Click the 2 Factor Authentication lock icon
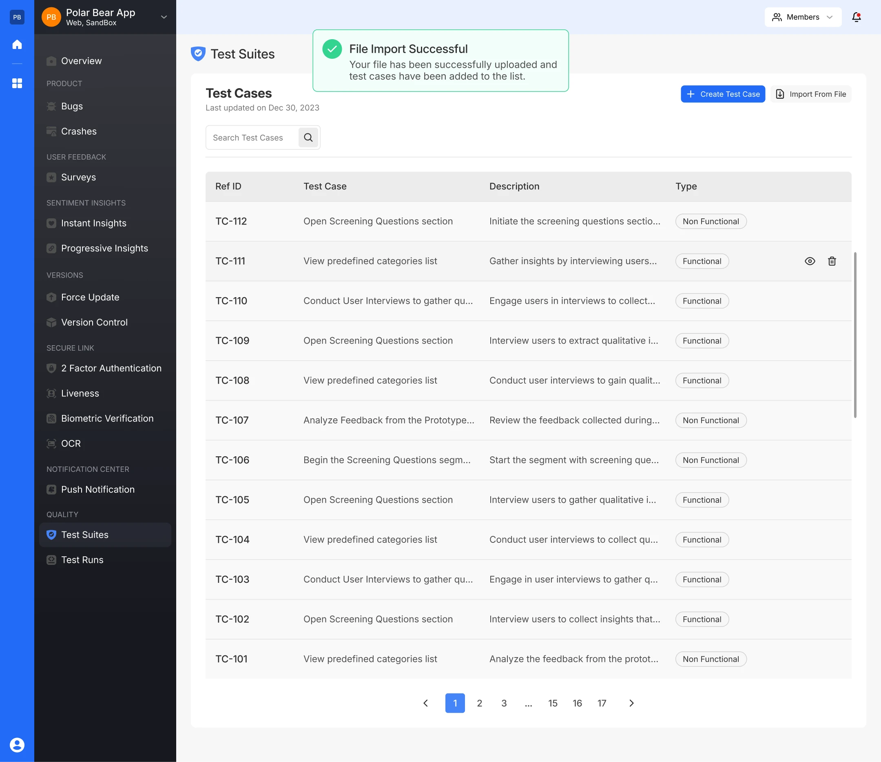The image size is (881, 762). 51,369
